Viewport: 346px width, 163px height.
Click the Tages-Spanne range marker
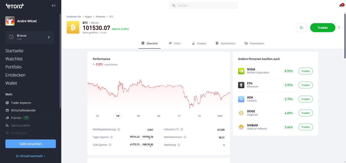(x=149, y=139)
